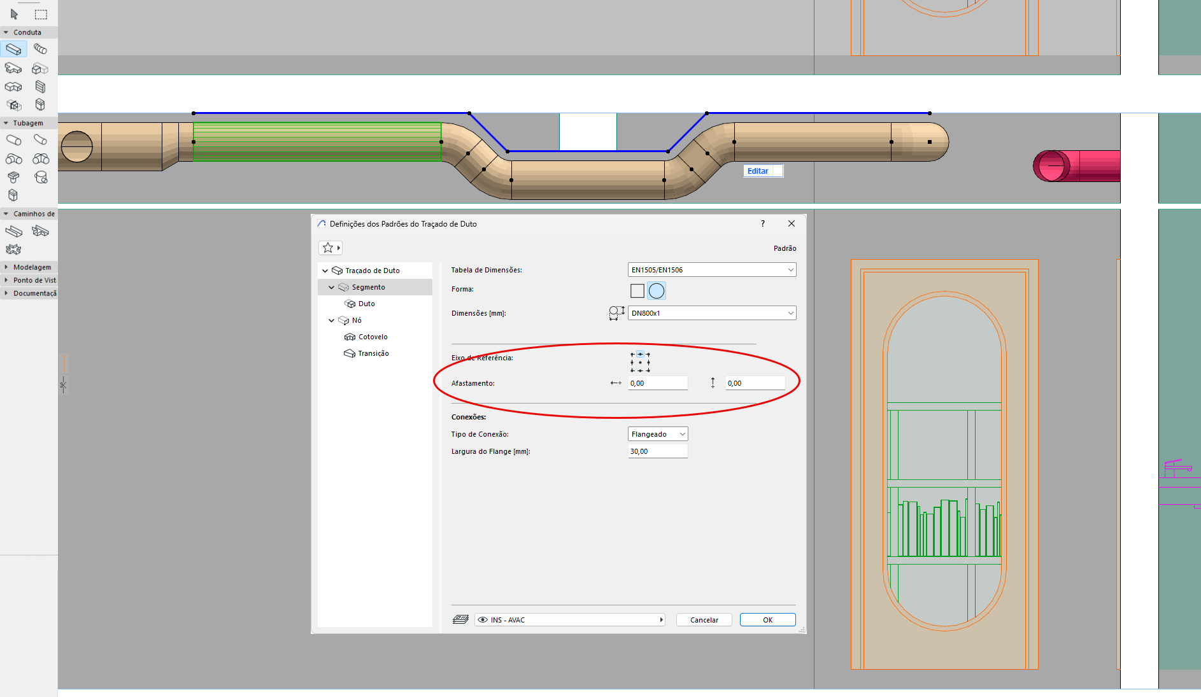Set reference axis to bottom-left anchor point
The width and height of the screenshot is (1201, 697).
632,370
